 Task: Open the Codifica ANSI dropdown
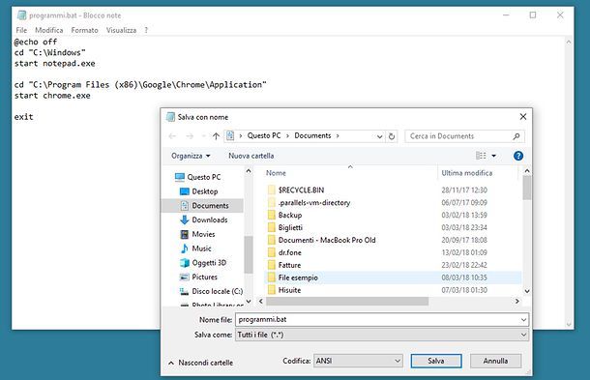[x=358, y=361]
